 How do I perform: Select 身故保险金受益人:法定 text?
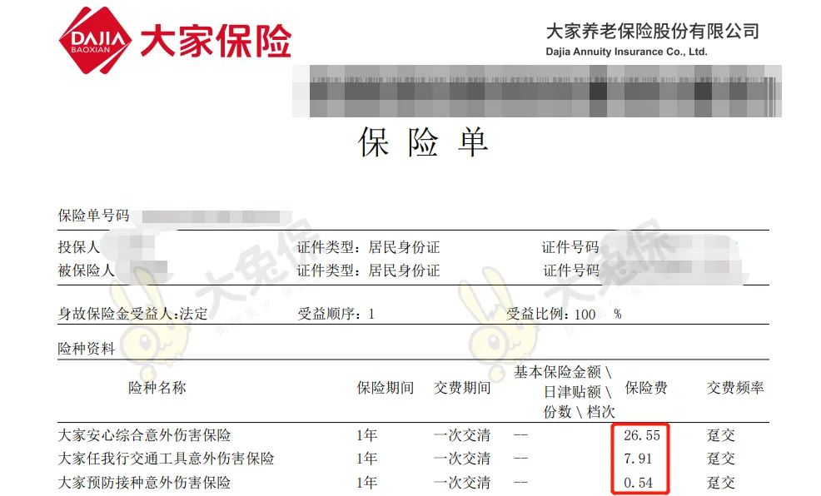[x=133, y=314]
